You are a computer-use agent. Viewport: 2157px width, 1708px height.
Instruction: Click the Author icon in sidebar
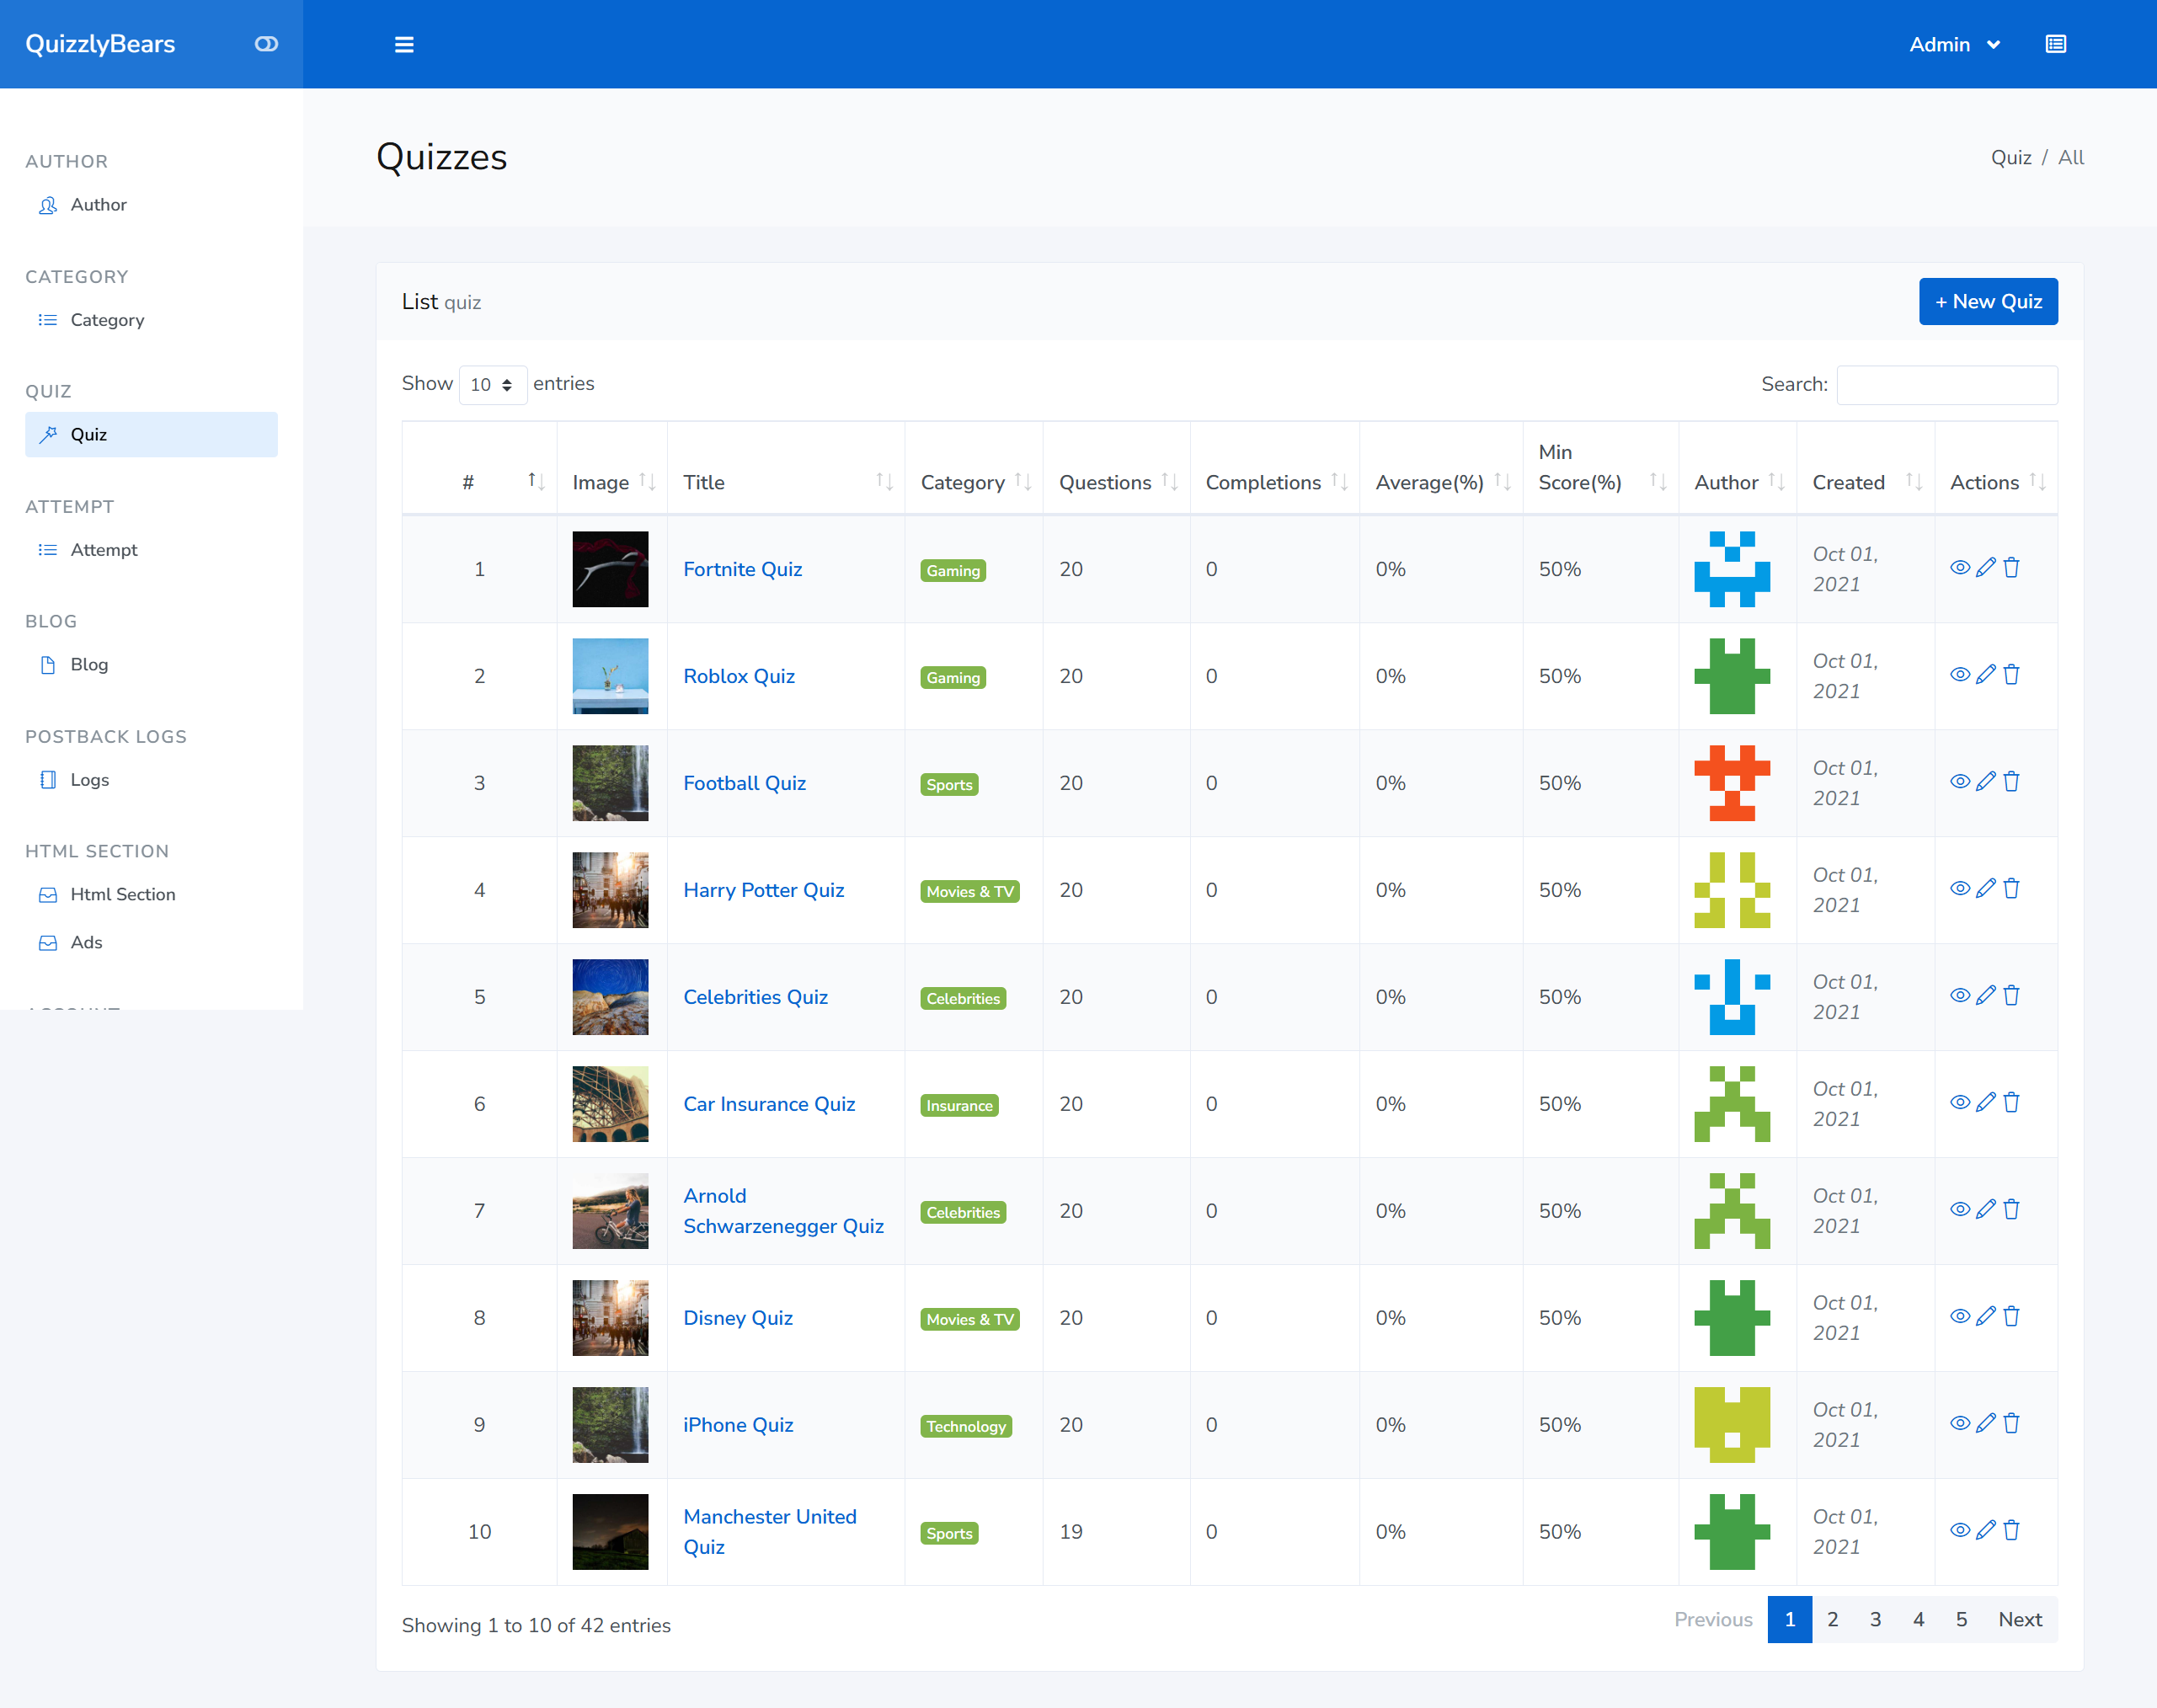[48, 205]
